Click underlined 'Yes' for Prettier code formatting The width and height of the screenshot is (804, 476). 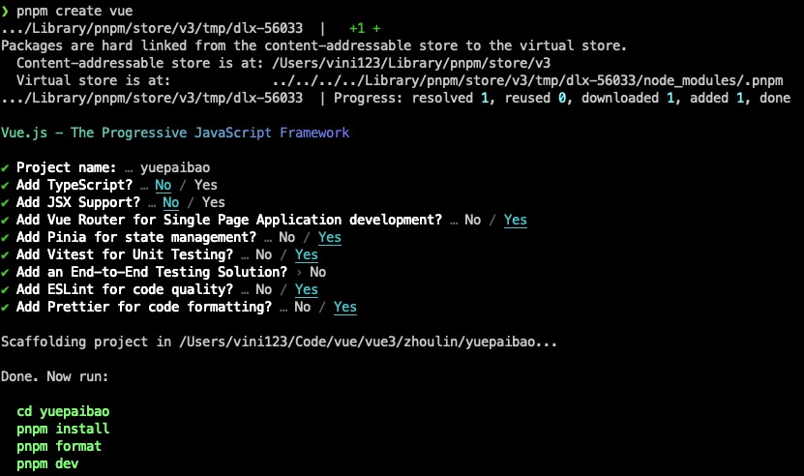[x=345, y=308]
